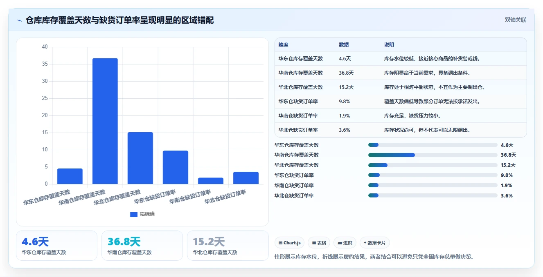The image size is (543, 277).
Task: Click the 维度 column header
Action: click(283, 45)
